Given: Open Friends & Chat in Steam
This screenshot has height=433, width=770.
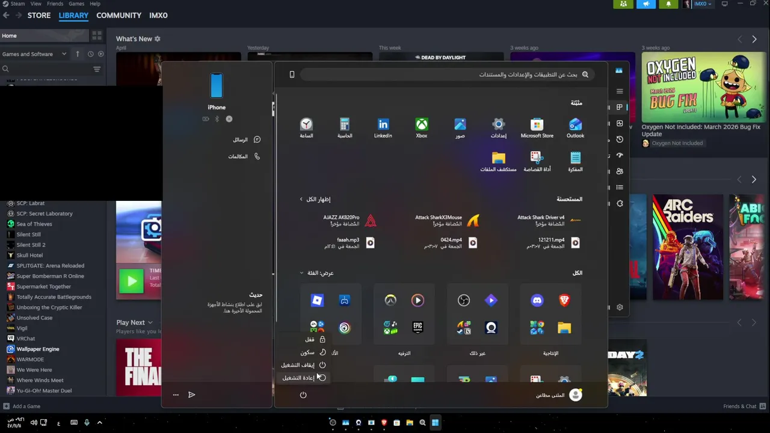Looking at the screenshot, I should pyautogui.click(x=744, y=407).
